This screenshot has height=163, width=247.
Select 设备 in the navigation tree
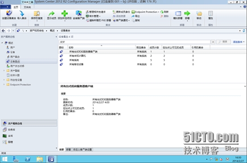click(12, 52)
